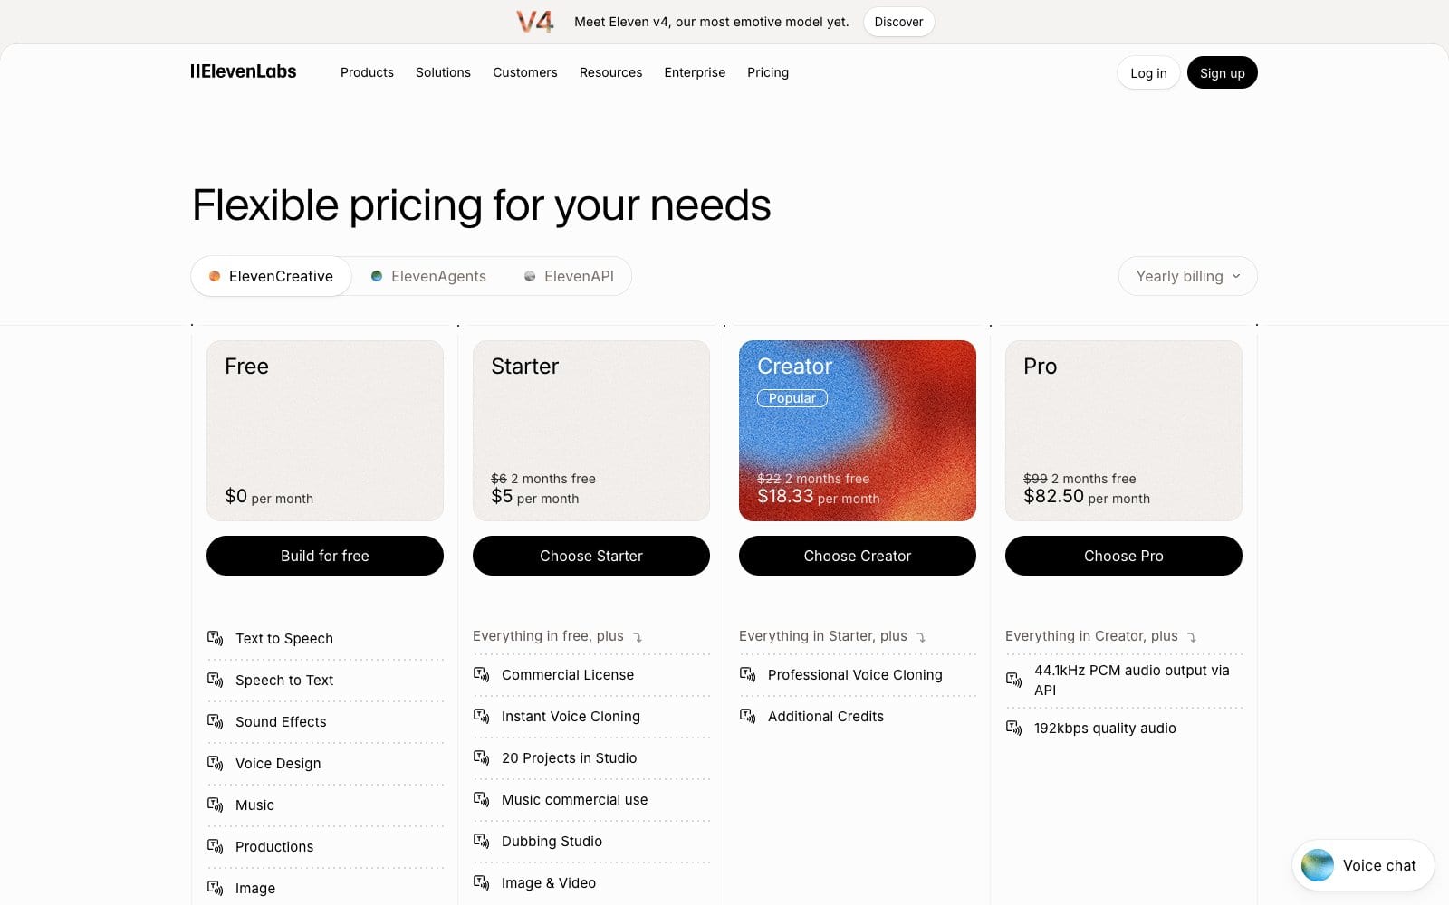Click the 20 Projects in Studio text
Image resolution: width=1449 pixels, height=905 pixels.
pyautogui.click(x=569, y=757)
